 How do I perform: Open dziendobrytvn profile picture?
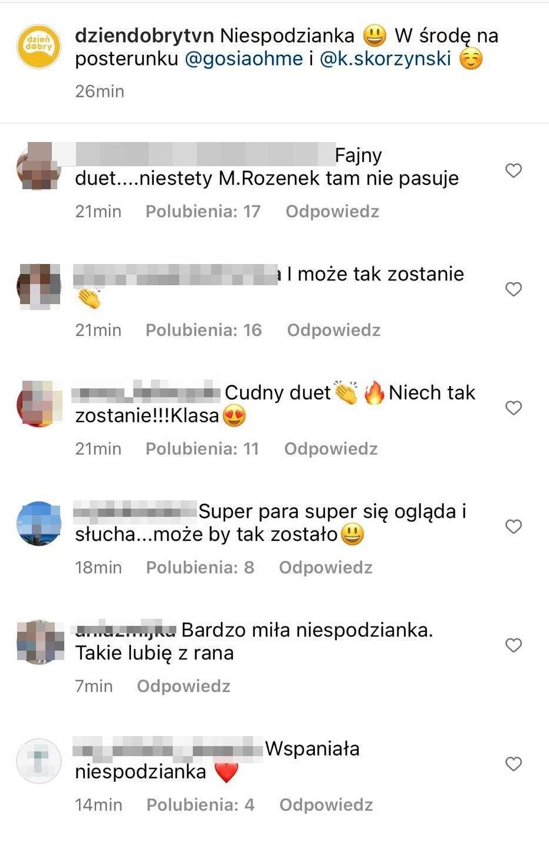[x=39, y=47]
